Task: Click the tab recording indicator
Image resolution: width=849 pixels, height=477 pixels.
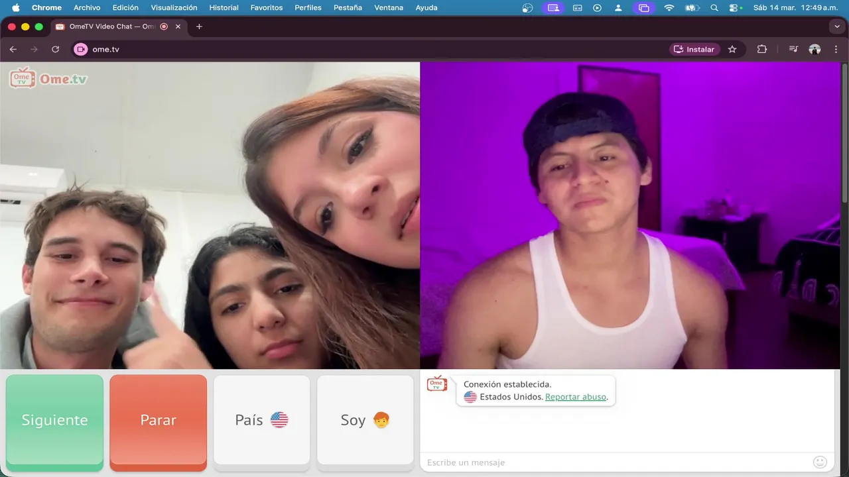Action: 164,26
